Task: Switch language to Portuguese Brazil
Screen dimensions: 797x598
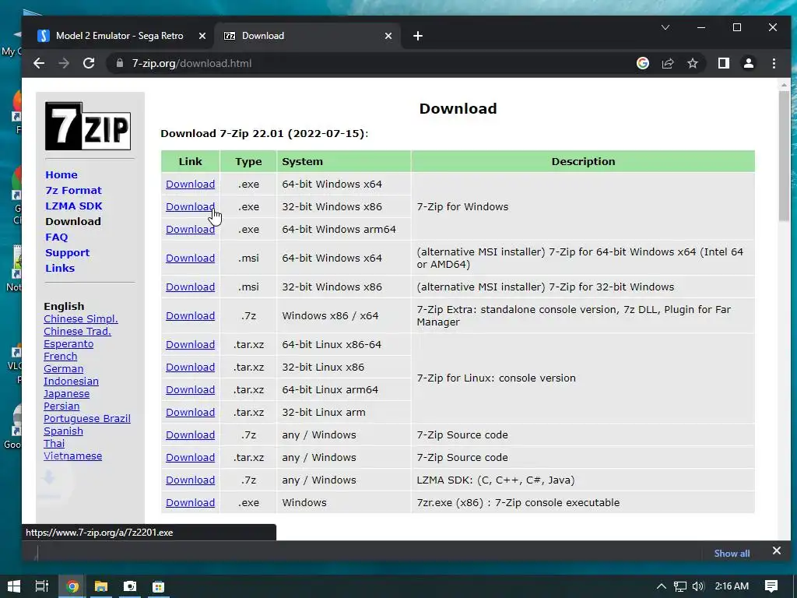Action: click(87, 418)
